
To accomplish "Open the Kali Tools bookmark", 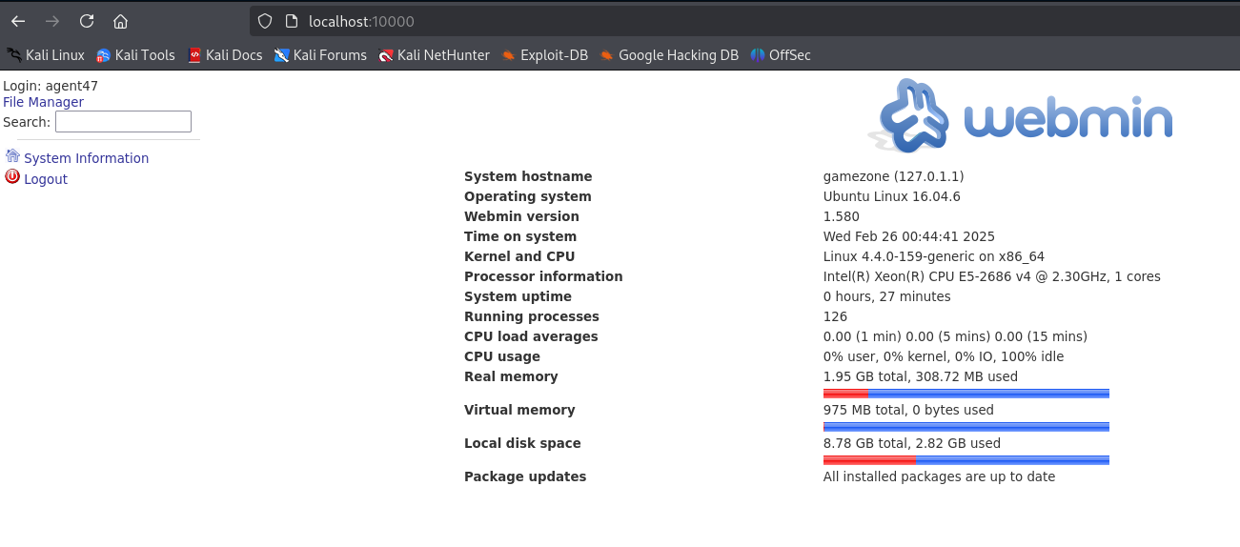I will click(135, 55).
